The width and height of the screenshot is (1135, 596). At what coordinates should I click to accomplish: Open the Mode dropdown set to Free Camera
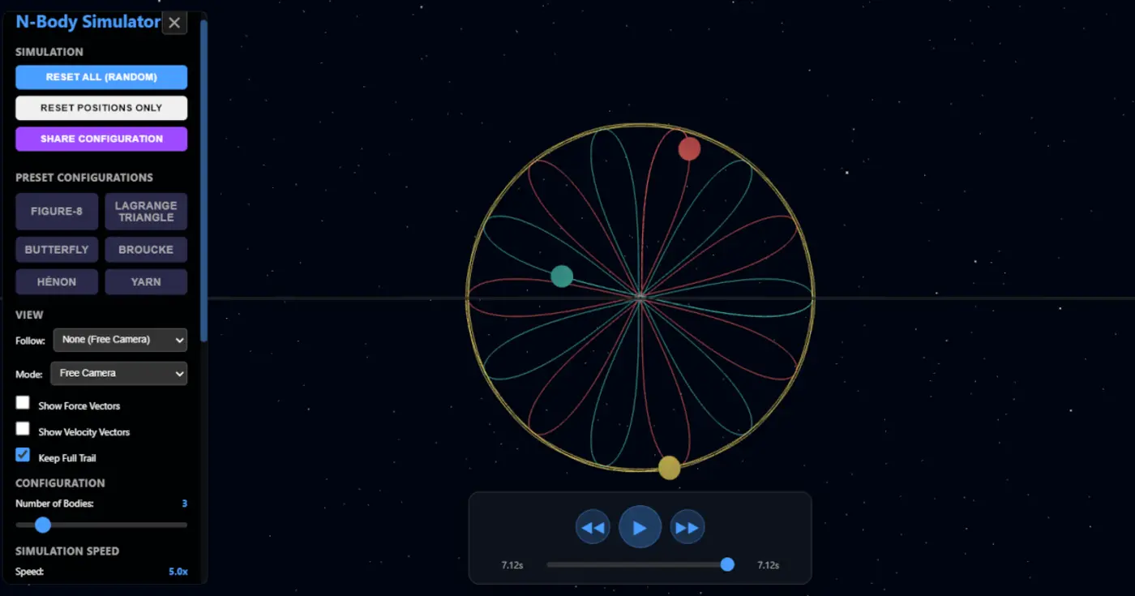[x=118, y=373]
